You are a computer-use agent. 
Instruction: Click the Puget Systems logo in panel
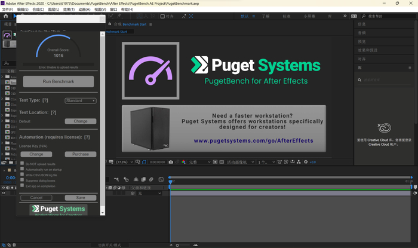click(59, 209)
